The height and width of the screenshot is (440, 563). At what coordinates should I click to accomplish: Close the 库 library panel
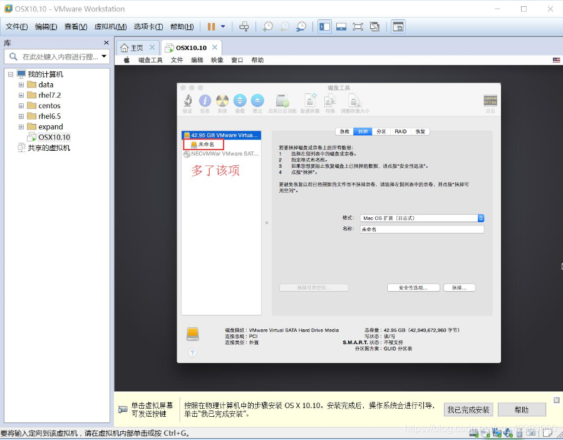click(x=106, y=43)
